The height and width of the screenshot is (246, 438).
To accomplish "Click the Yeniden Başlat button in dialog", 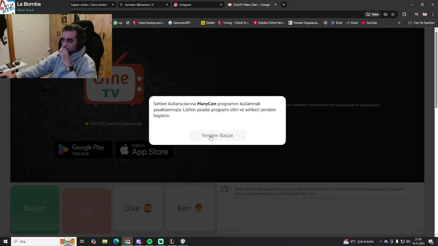I will (217, 135).
